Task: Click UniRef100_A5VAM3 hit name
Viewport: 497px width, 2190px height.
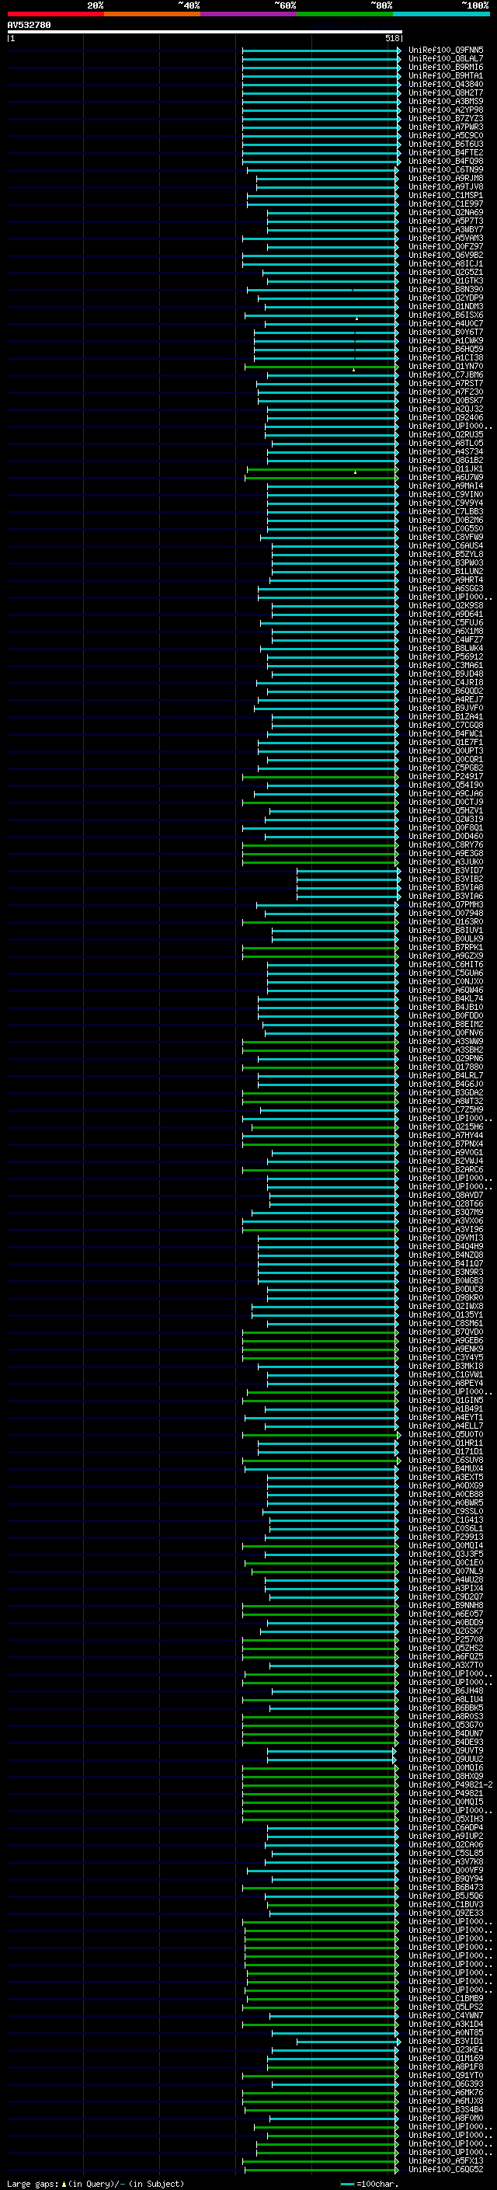Action: point(446,238)
